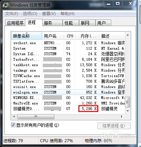Click the 进程数: 79 status entry
The height and width of the screenshot is (147, 141).
click(13, 141)
